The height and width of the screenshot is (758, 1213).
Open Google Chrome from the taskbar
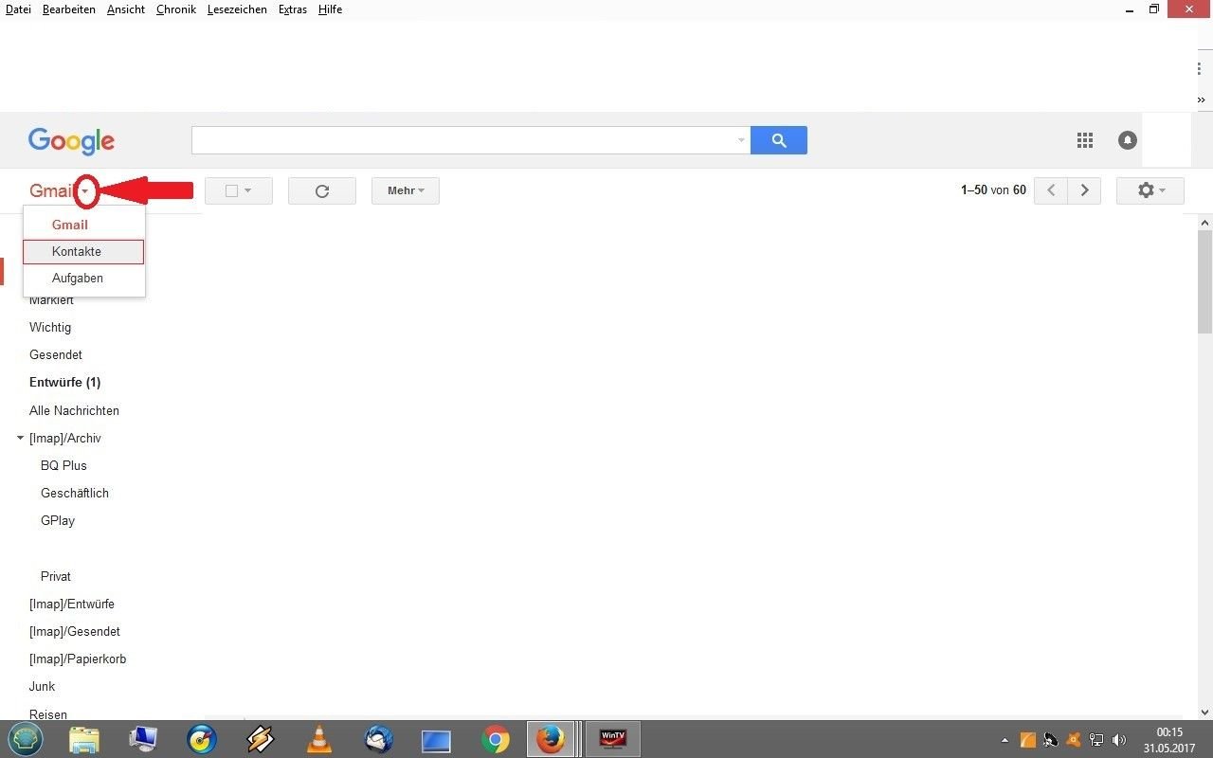click(495, 739)
